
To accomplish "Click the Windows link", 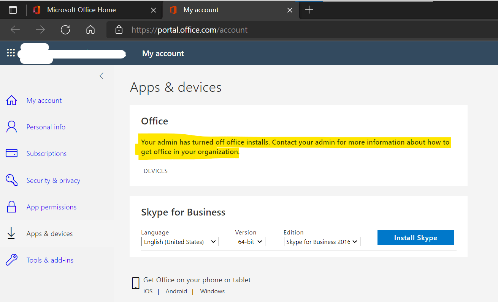I will (213, 291).
